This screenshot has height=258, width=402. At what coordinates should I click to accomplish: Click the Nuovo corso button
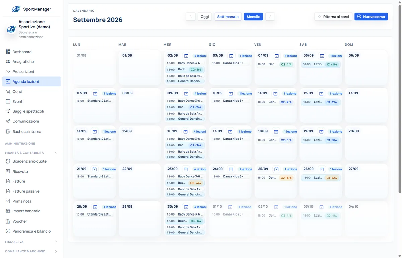[371, 17]
